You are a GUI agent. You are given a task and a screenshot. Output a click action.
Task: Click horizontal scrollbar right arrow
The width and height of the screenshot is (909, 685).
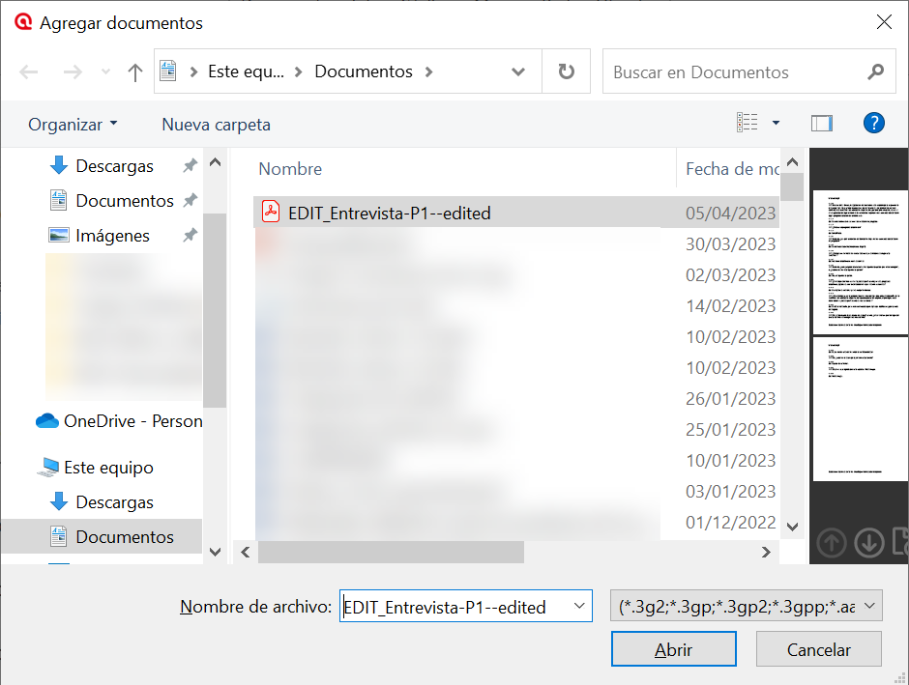766,553
